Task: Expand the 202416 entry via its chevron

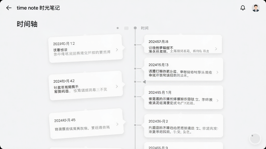Action: coord(217,72)
